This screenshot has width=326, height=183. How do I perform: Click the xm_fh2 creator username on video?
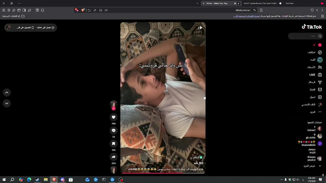click(199, 163)
